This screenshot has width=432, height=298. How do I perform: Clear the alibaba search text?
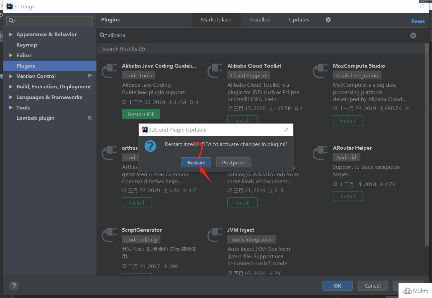click(413, 35)
